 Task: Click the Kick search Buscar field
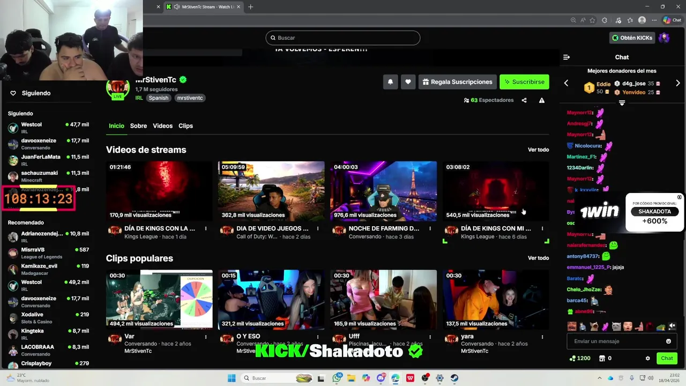(343, 38)
